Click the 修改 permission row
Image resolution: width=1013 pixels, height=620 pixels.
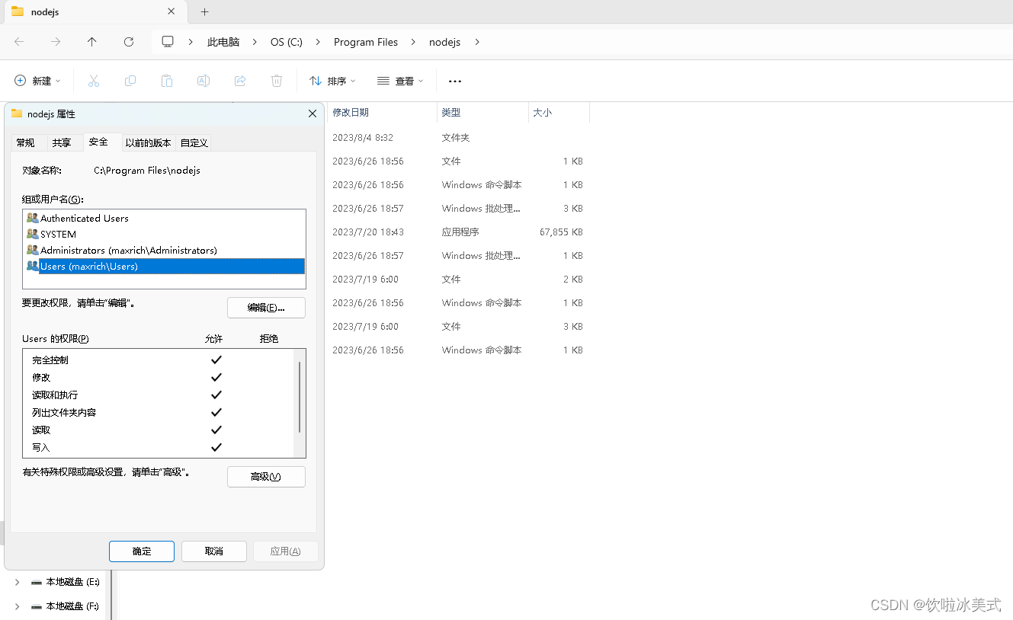coord(159,377)
